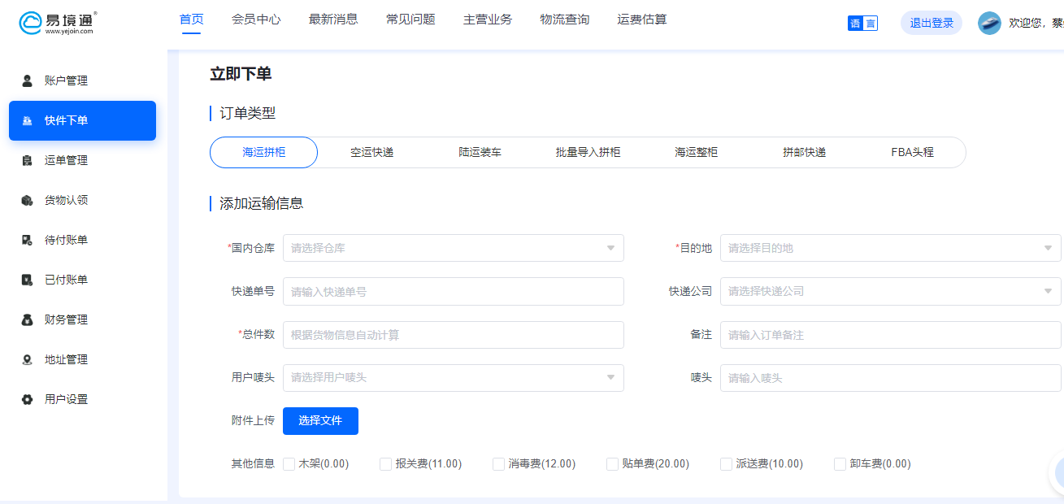Click the 货物认领 boxes icon

[x=27, y=200]
